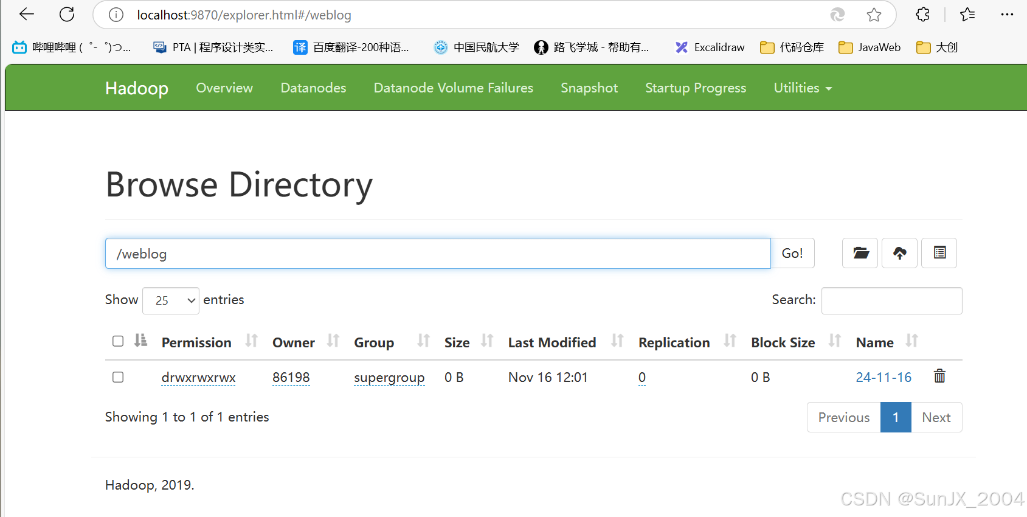Image resolution: width=1027 pixels, height=517 pixels.
Task: Create new directory folder icon button
Action: 860,253
